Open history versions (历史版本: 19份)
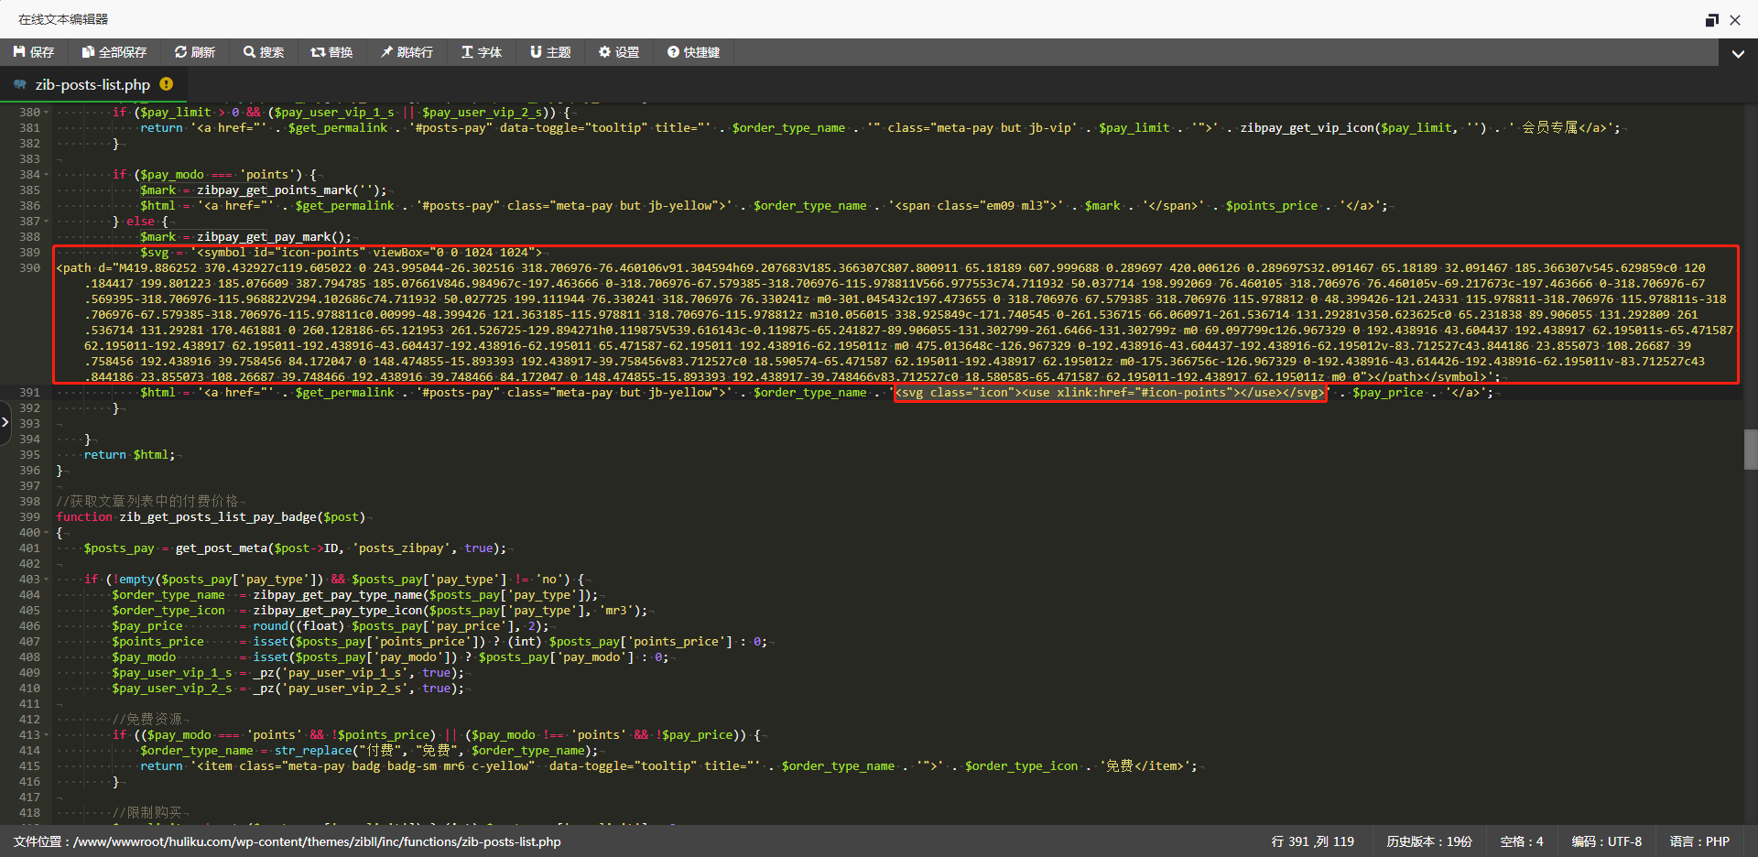1758x857 pixels. 1428,841
